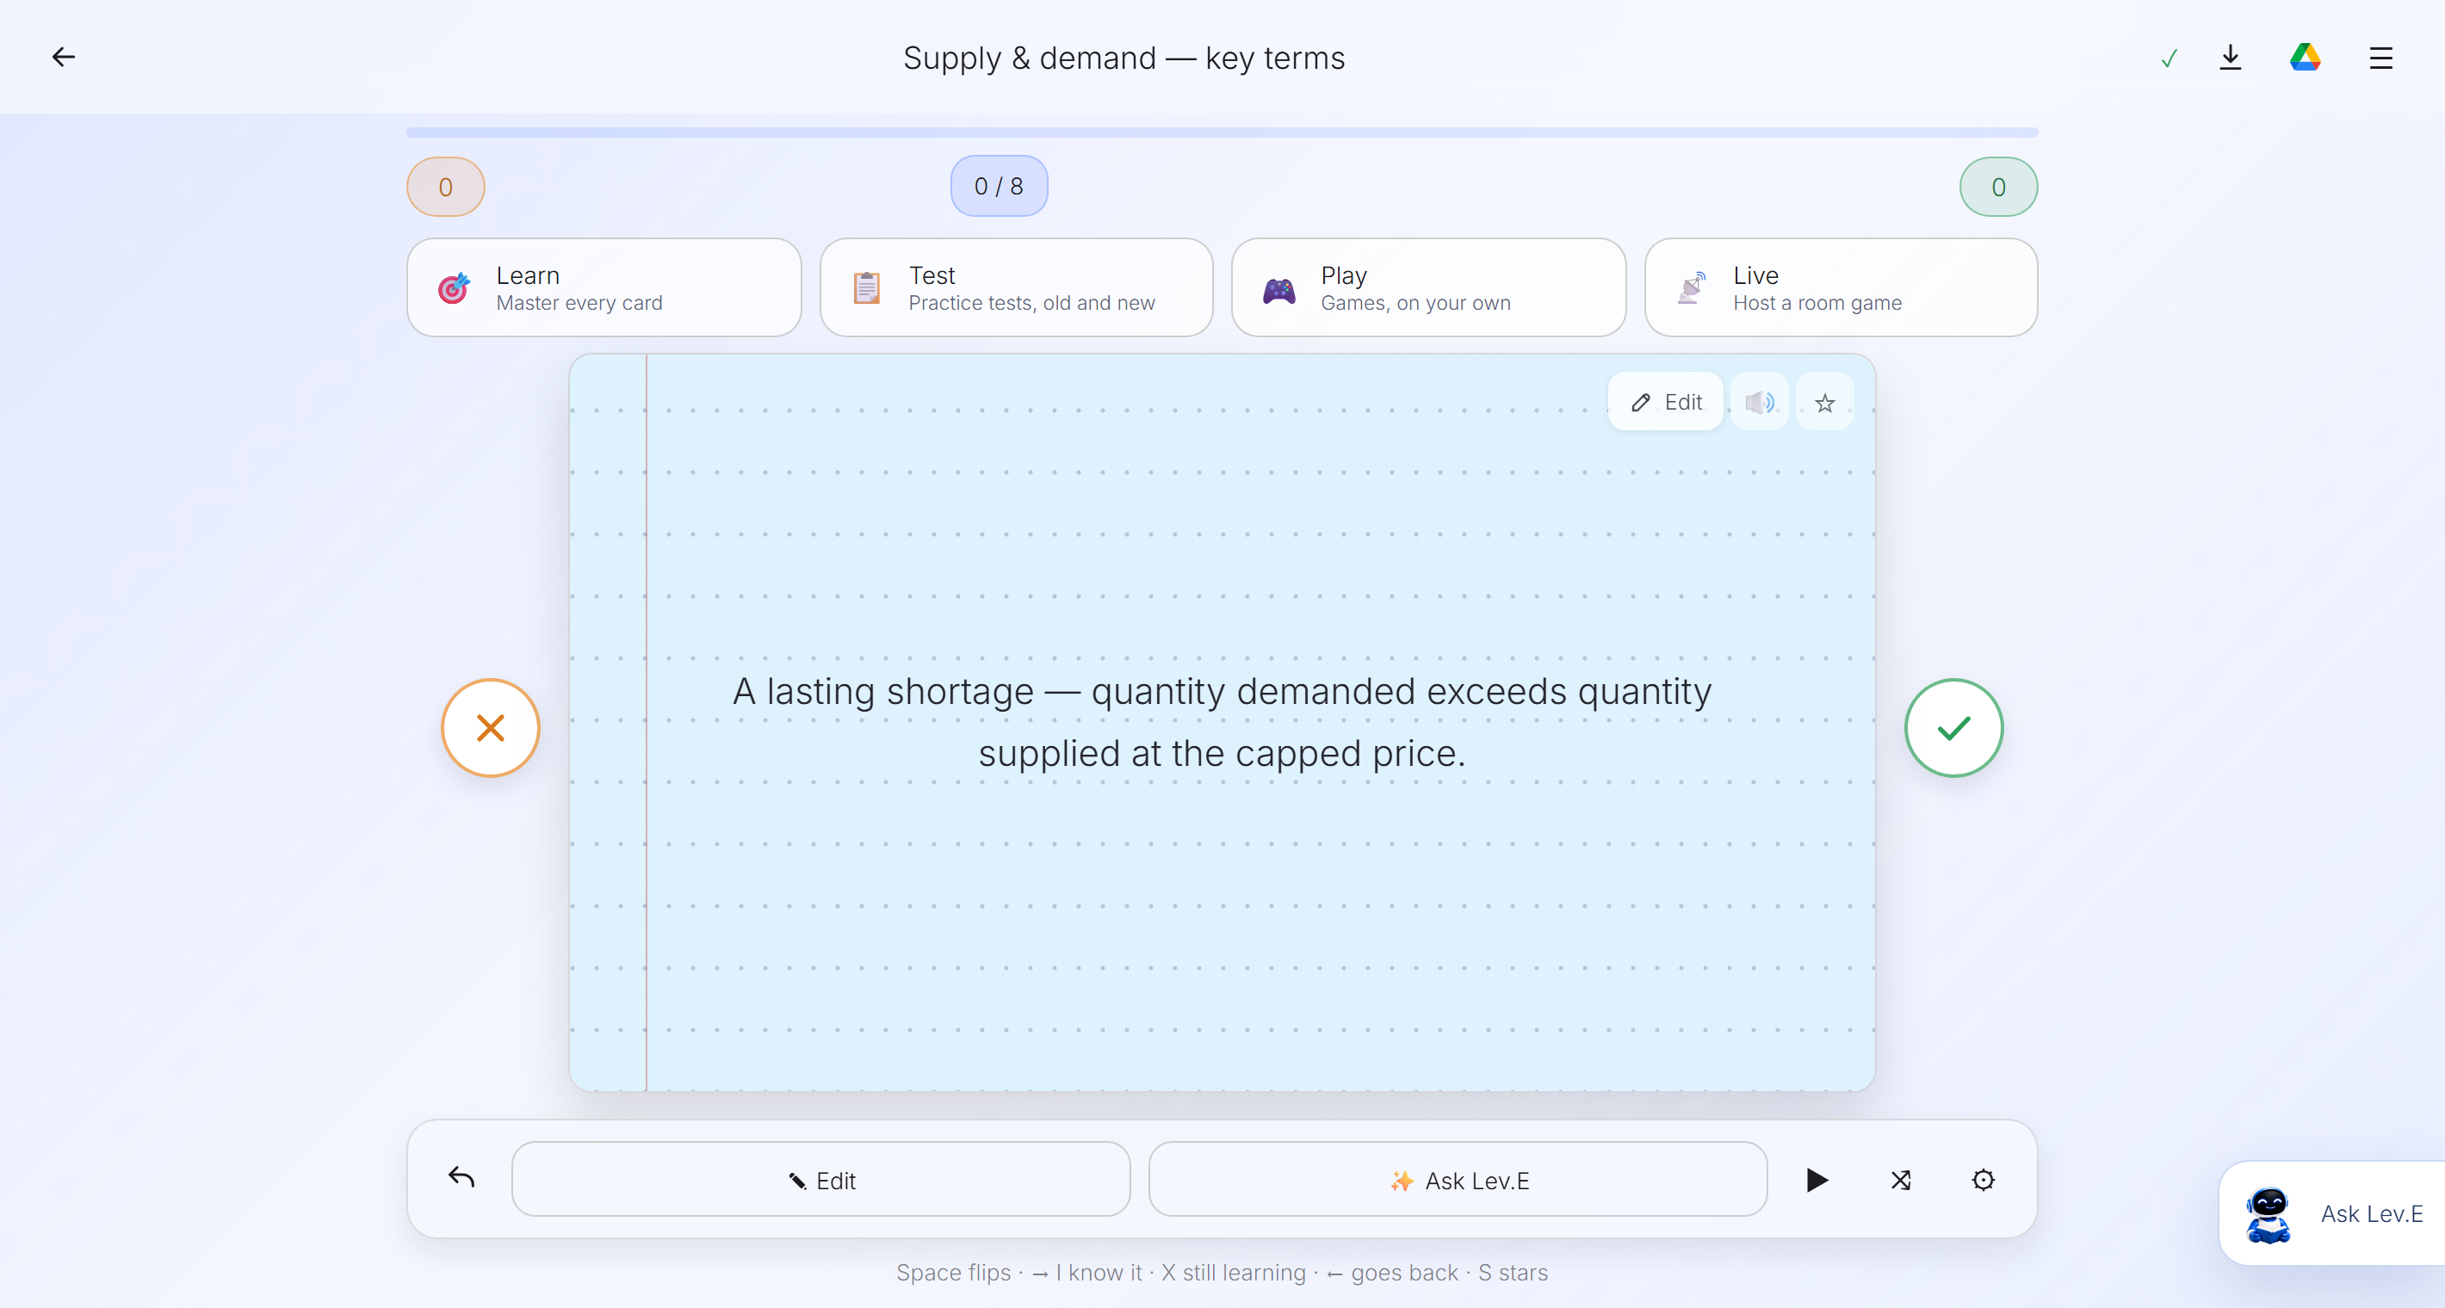
Task: Mark card as still learning
Action: 491,727
